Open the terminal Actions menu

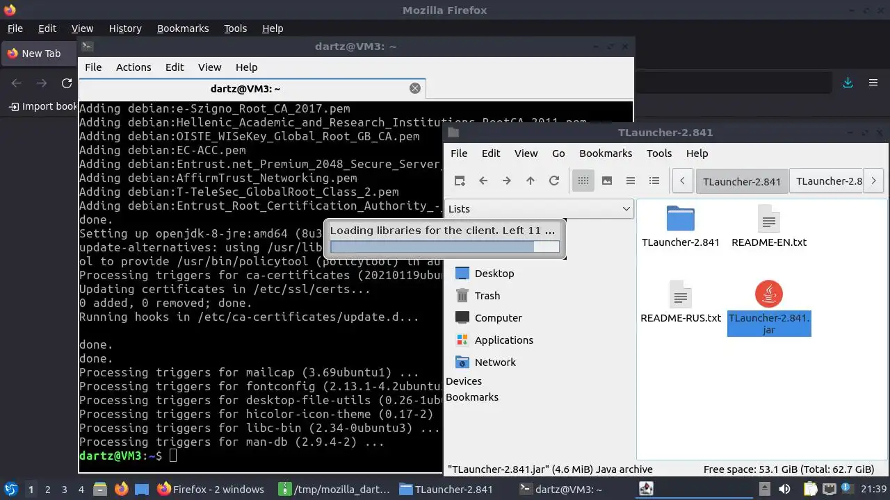tap(133, 67)
